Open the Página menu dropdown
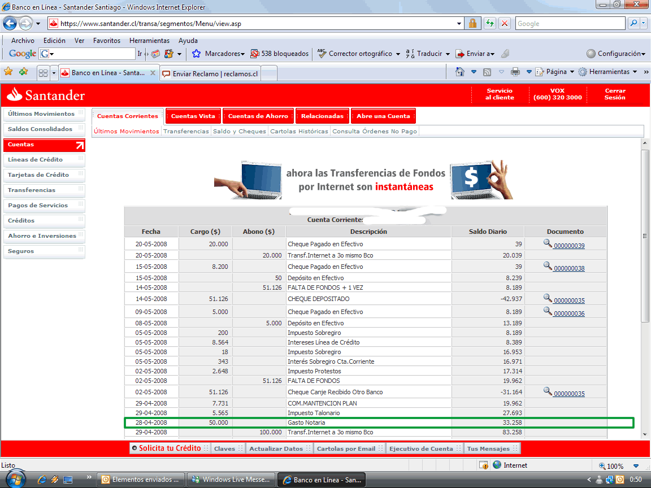 coord(555,72)
